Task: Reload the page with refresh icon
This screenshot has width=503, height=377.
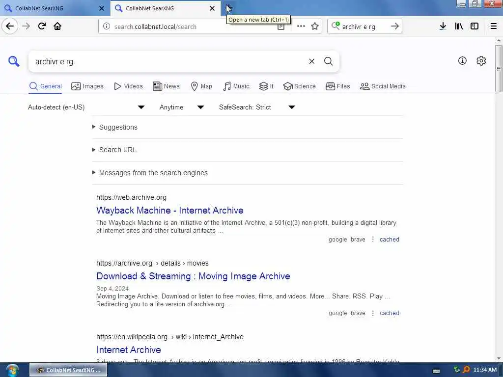Action: [x=42, y=26]
